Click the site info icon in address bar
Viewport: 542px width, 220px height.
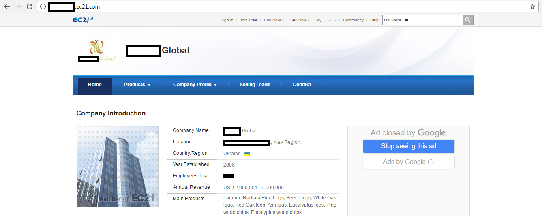pyautogui.click(x=43, y=6)
